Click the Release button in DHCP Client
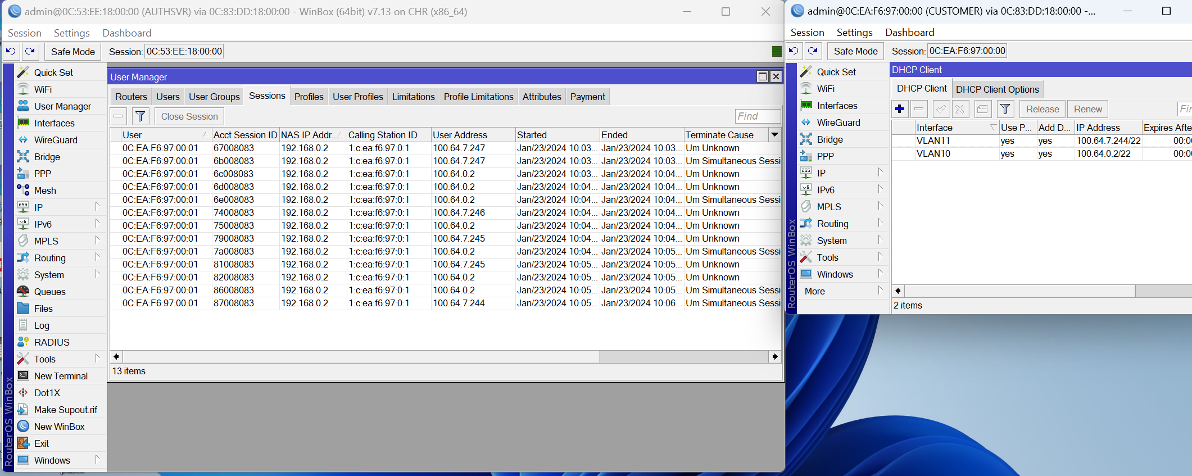This screenshot has width=1192, height=476. coord(1043,109)
